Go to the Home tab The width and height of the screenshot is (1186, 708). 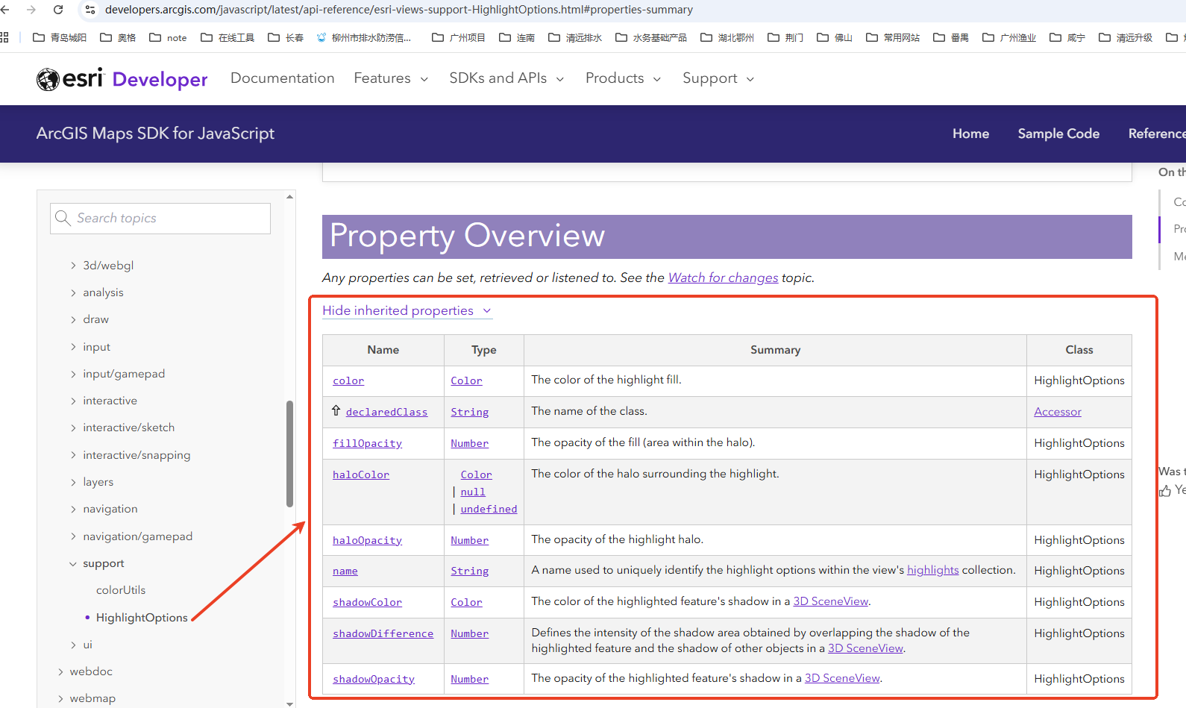coord(970,134)
